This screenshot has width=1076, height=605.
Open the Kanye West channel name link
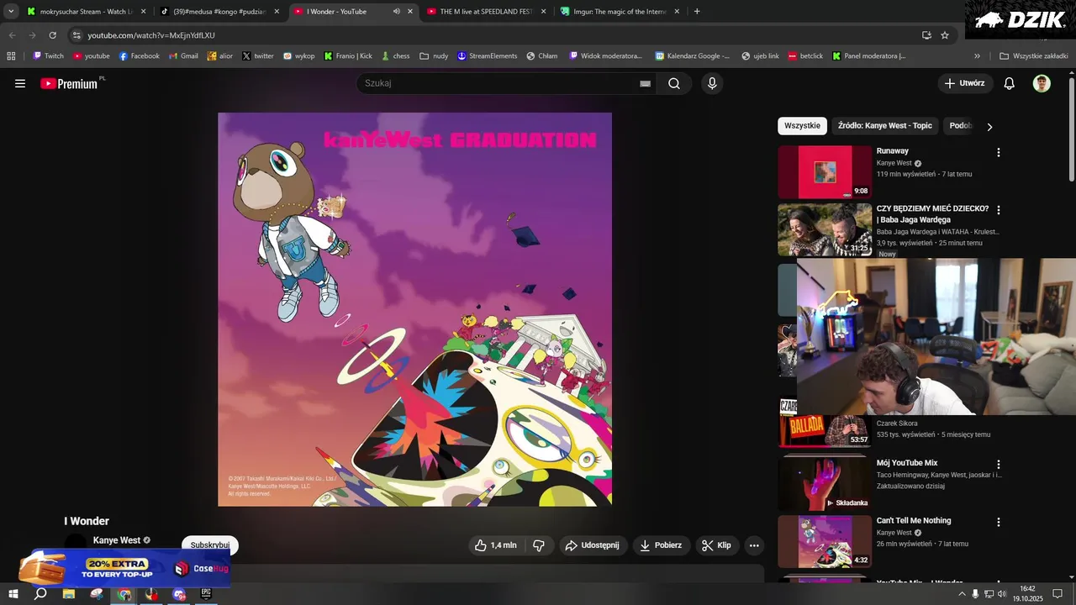click(x=117, y=540)
